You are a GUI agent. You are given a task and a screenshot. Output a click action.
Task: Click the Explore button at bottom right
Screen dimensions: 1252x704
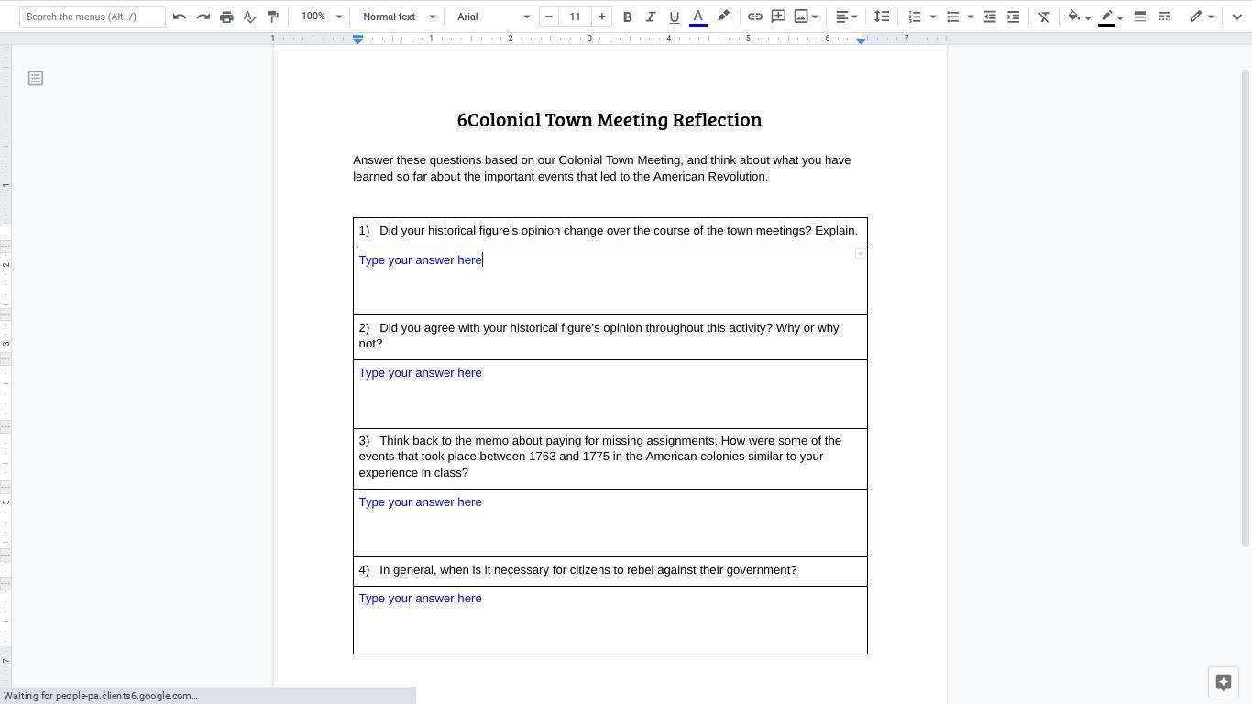[x=1223, y=682]
